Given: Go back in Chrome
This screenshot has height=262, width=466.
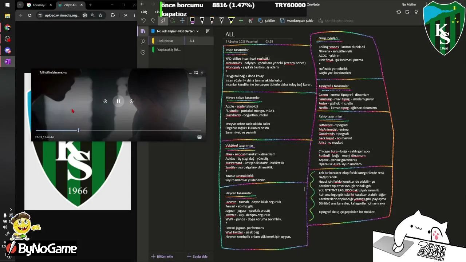Looking at the screenshot, I should 21,15.
